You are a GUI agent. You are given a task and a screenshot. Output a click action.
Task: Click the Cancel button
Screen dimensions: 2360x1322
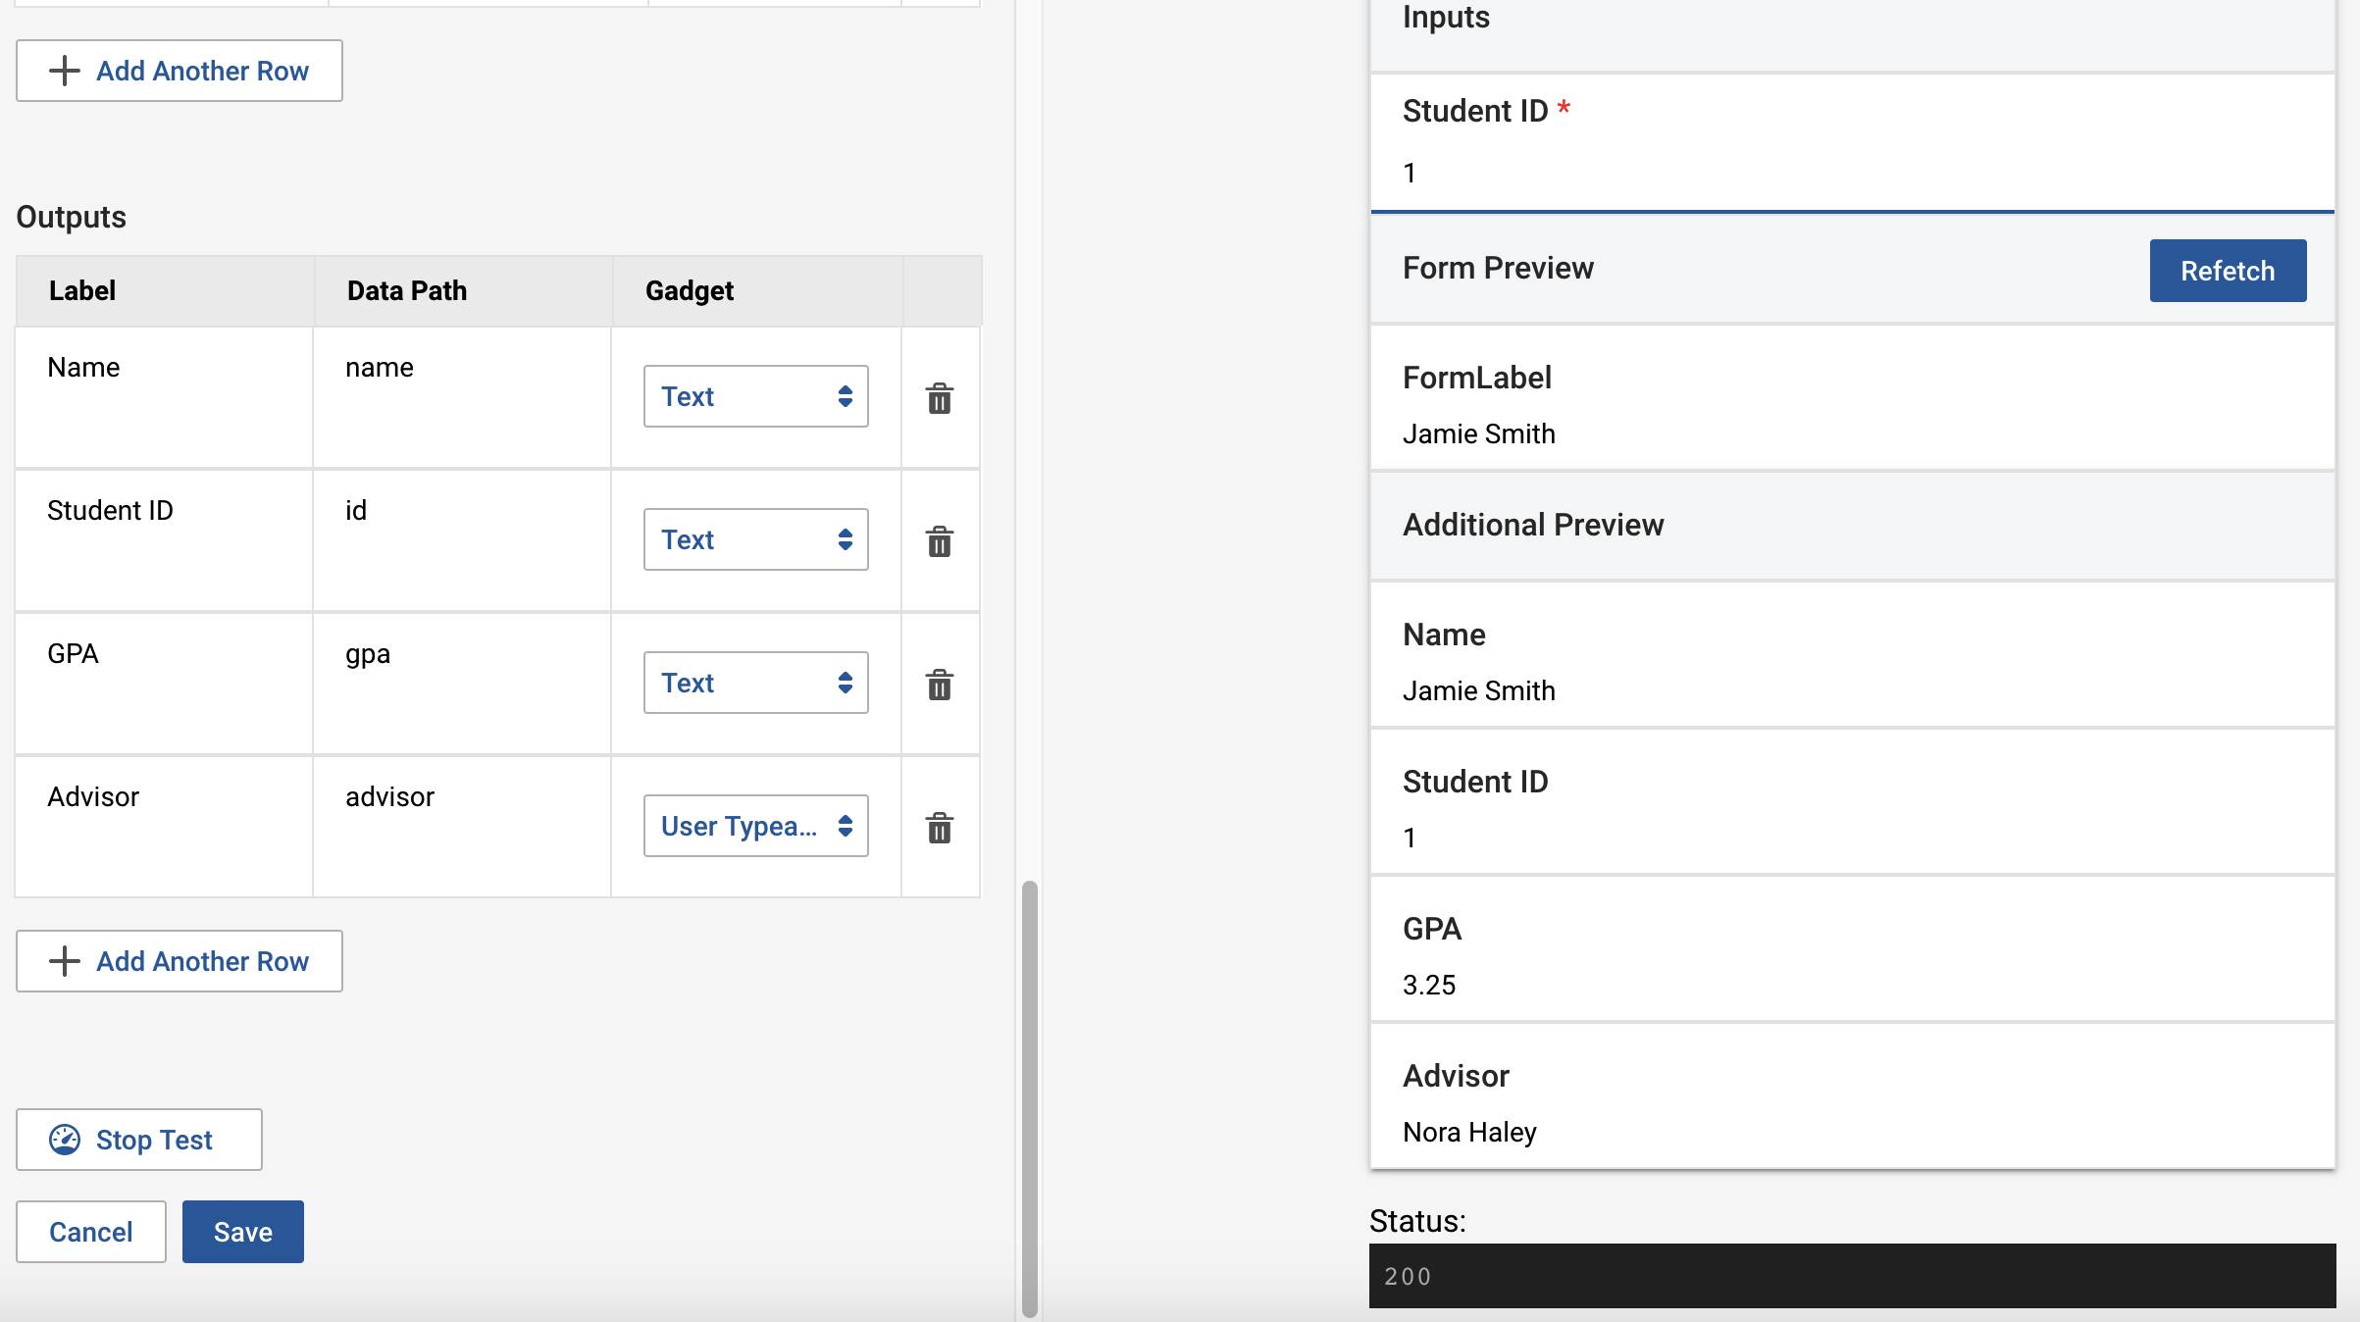(90, 1232)
